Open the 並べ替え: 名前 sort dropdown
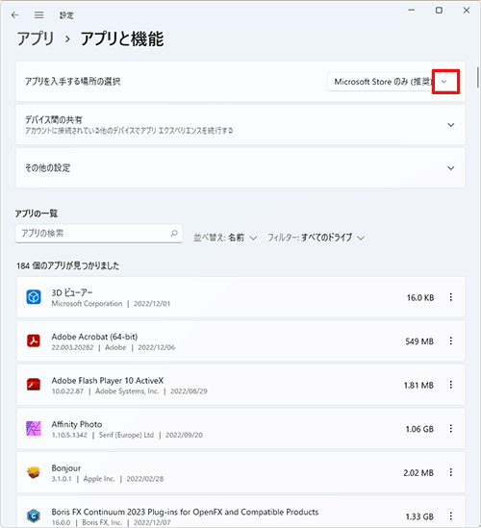 point(225,238)
